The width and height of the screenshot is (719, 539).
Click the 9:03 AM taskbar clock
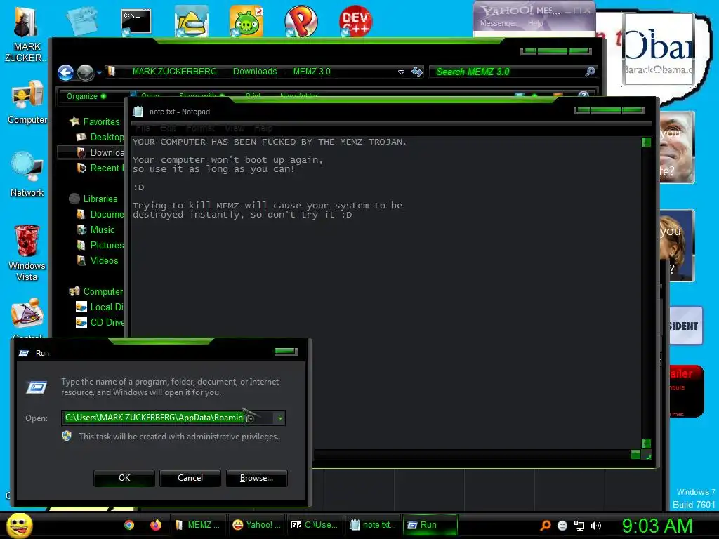657,526
